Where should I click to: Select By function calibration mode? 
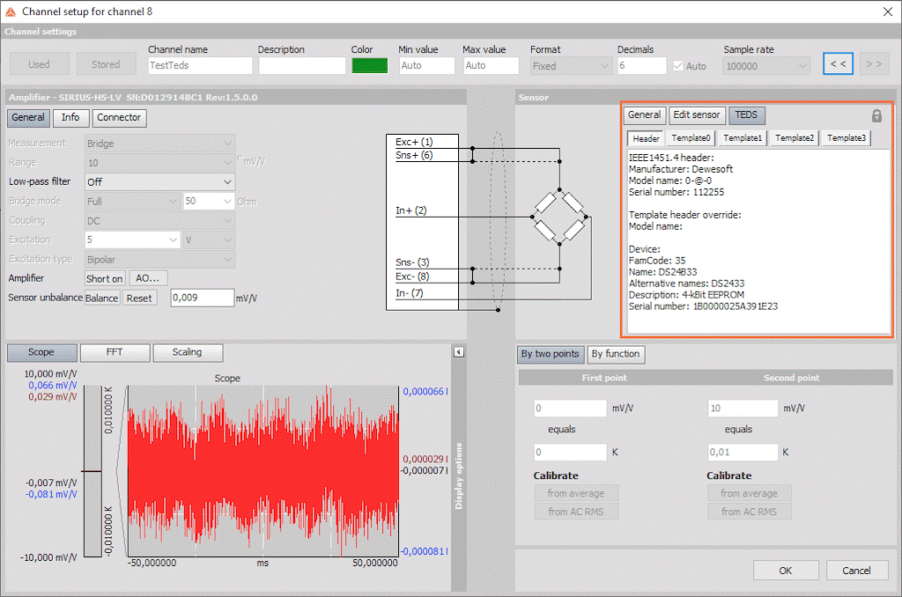[x=616, y=354]
